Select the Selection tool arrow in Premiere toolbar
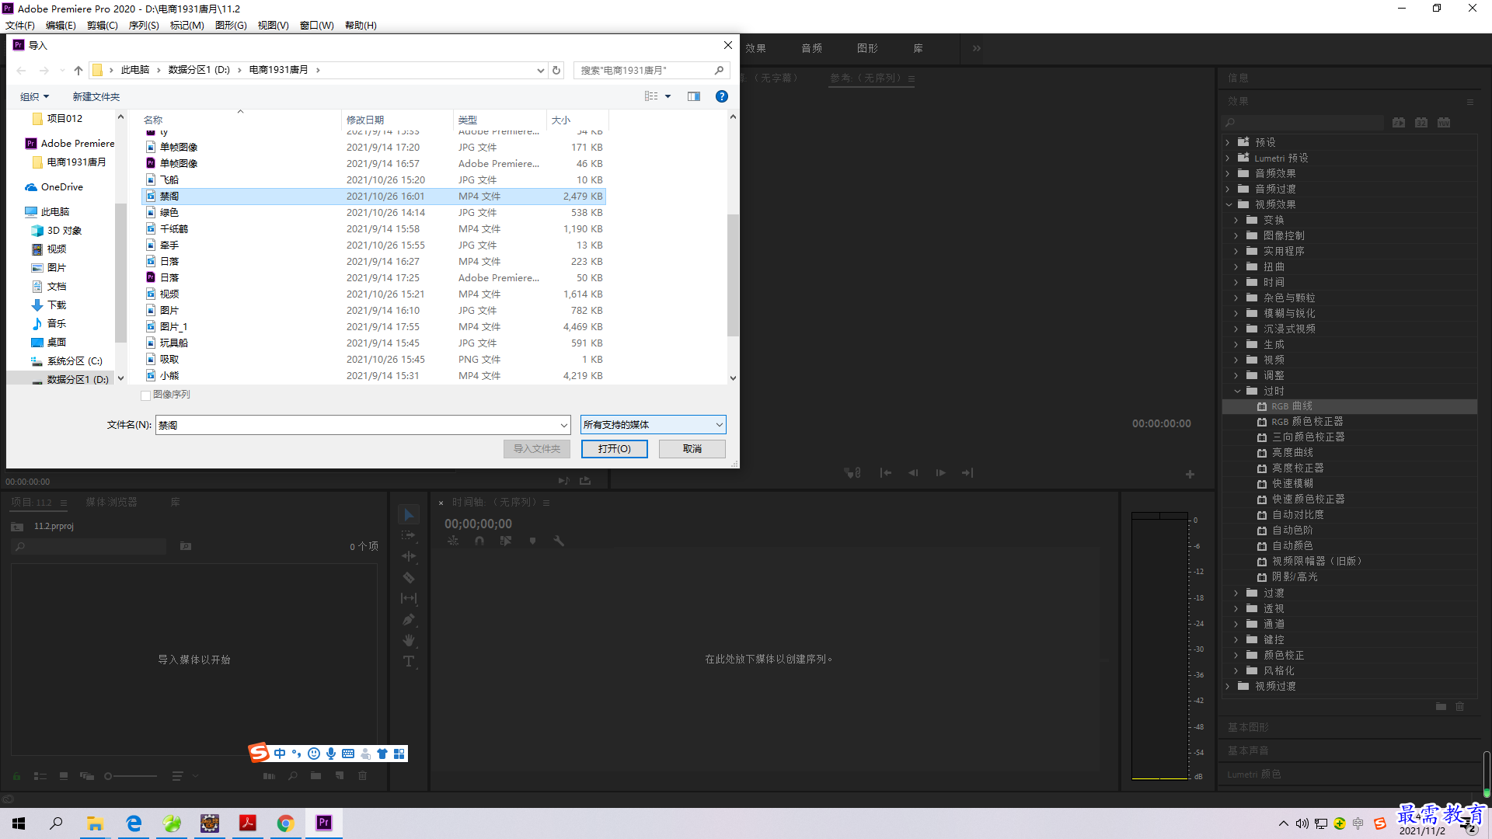 pos(409,514)
